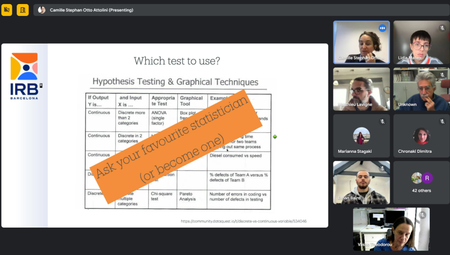Click the green marker beside the slide table
This screenshot has height=255, width=450.
point(275,136)
